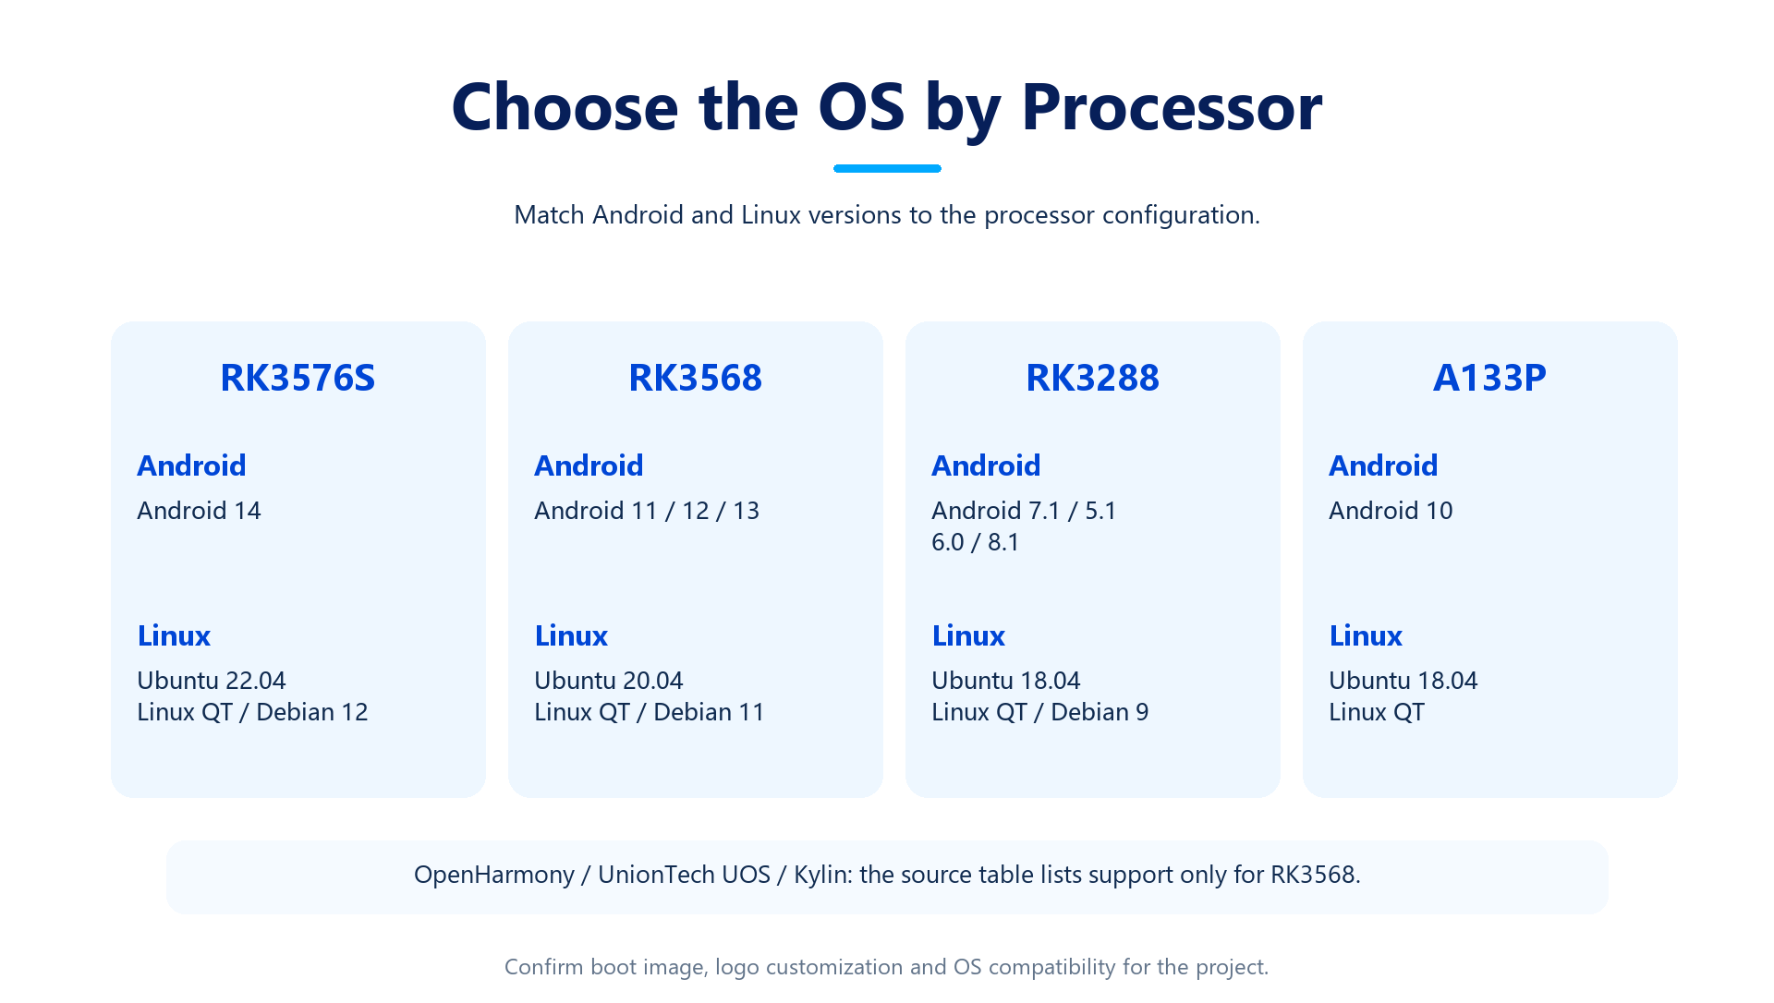Select the blue underline bar beneath the title
The width and height of the screenshot is (1774, 1003).
(887, 168)
